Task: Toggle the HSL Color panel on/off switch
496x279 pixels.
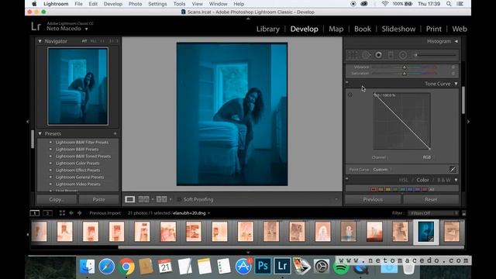Action: (347, 179)
